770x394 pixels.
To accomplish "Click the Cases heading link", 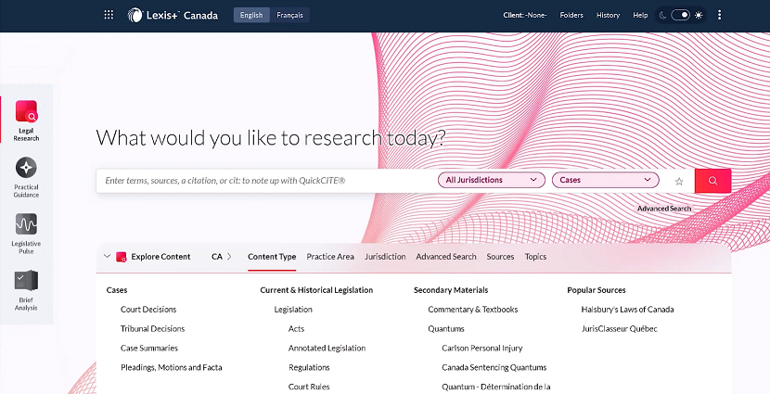I will [117, 290].
